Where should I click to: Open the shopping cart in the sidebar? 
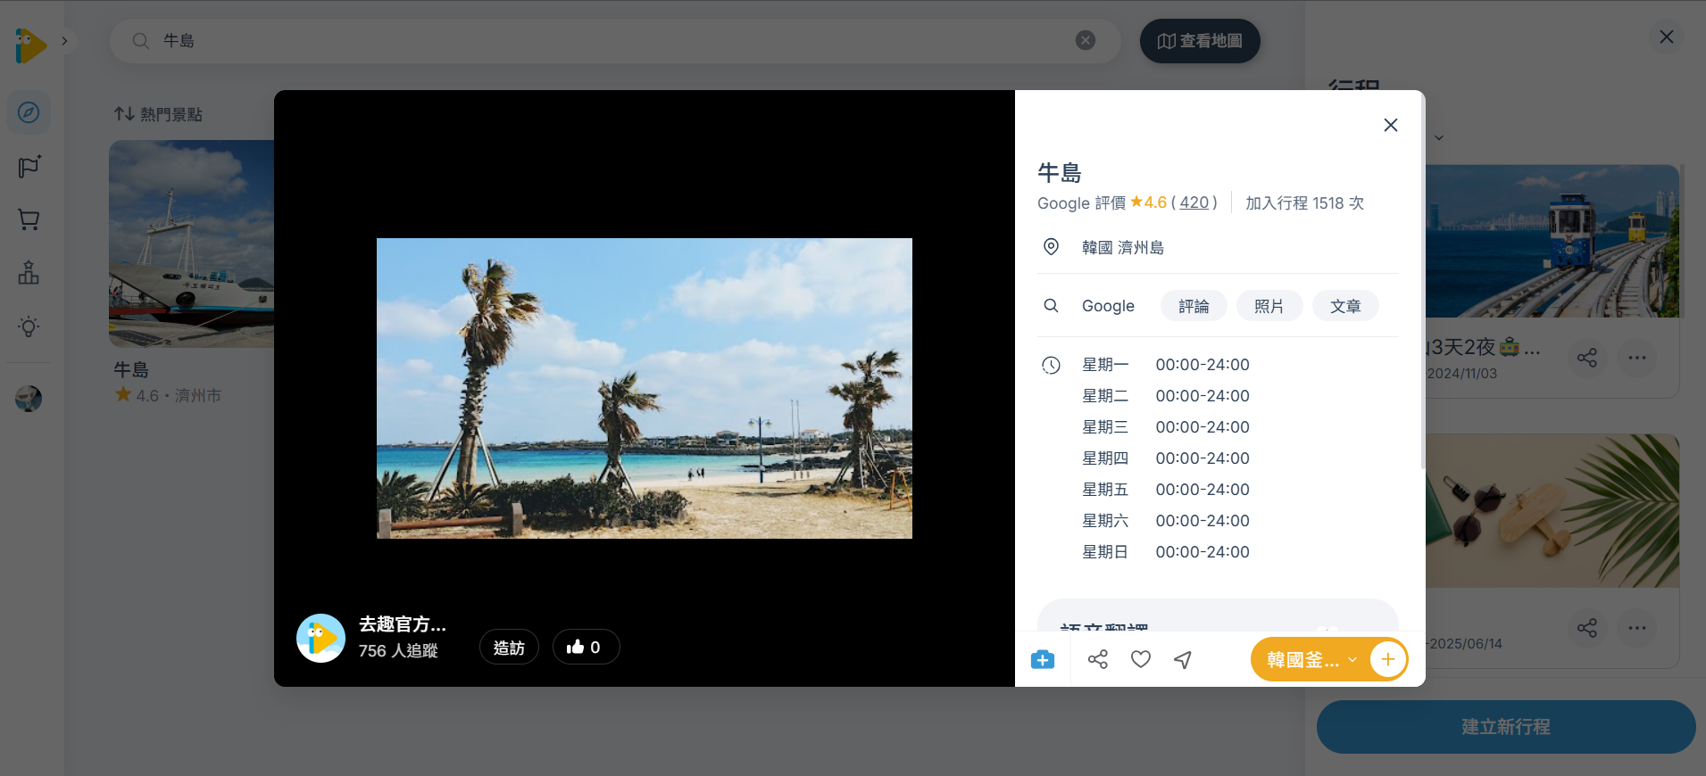(29, 219)
